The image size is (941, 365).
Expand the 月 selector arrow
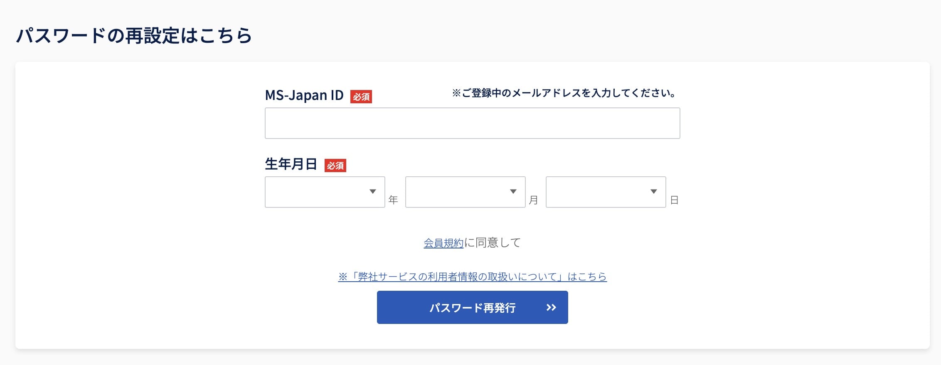point(513,192)
